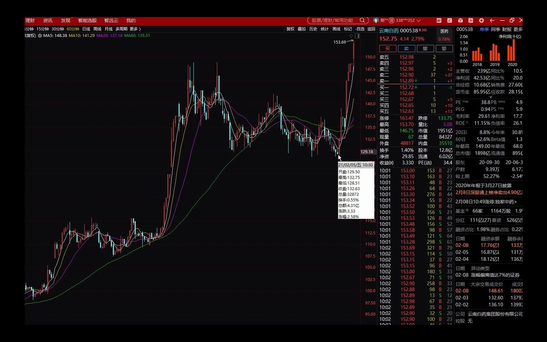This screenshot has height=342, width=547.
Task: Expand the account 338***352 dropdown arrow
Action: [x=419, y=20]
